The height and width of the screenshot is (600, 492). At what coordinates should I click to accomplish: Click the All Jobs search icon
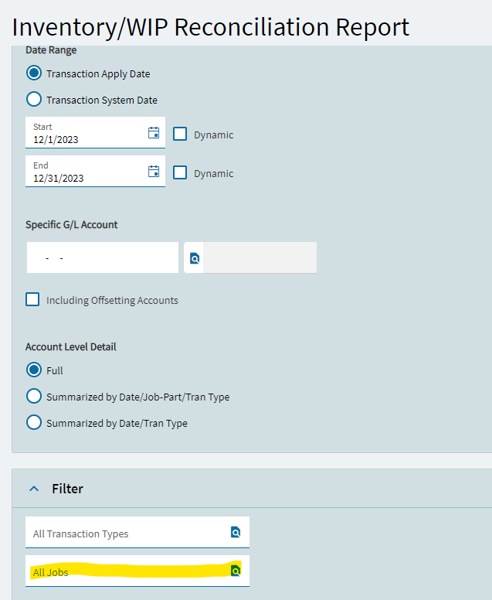(236, 571)
